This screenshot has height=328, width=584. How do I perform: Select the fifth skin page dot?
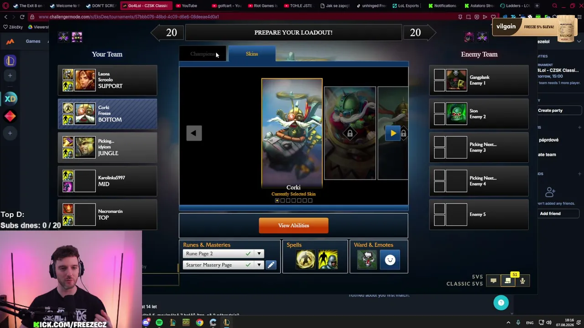(x=299, y=200)
